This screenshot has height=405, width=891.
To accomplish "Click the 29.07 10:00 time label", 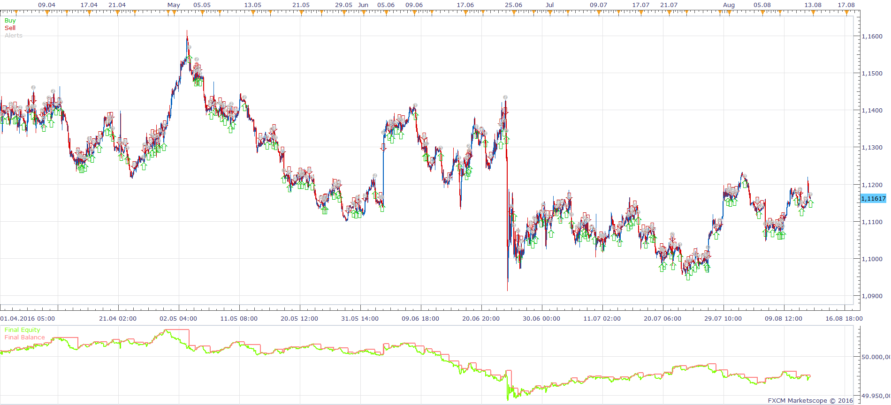I will click(x=723, y=319).
